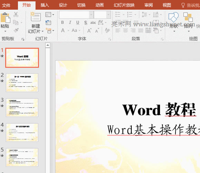
Task: Click the animation star under slide 3
Action: coord(2,106)
